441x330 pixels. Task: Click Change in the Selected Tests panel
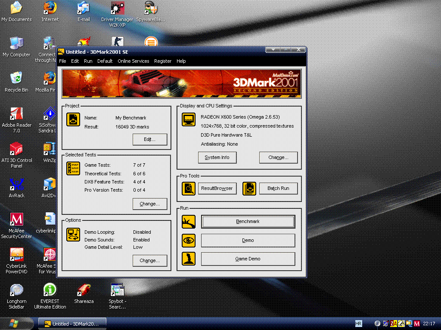[x=149, y=204]
